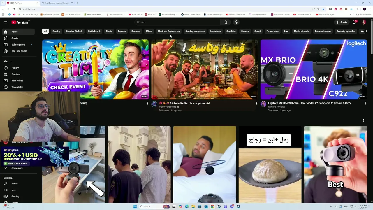Viewport: 373px width, 210px height.
Task: Select the Battlefield 6 chip
Action: pyautogui.click(x=94, y=31)
